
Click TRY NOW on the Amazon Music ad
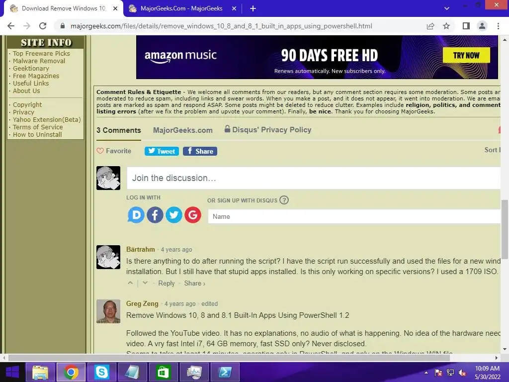(x=466, y=56)
